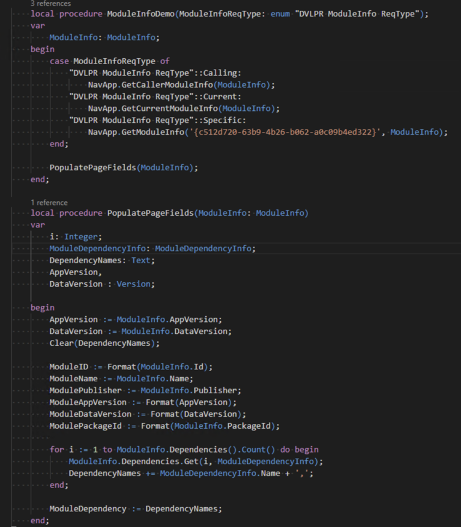Viewport: 461px width, 527px height.
Task: Click the PopulatePageFields call before first 'end;'
Action: point(92,167)
